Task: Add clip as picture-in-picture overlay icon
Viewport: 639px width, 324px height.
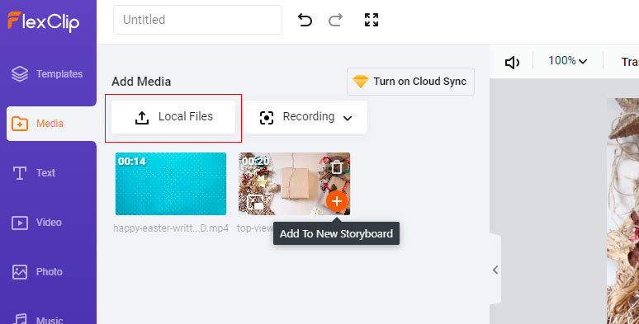Action: 256,202
